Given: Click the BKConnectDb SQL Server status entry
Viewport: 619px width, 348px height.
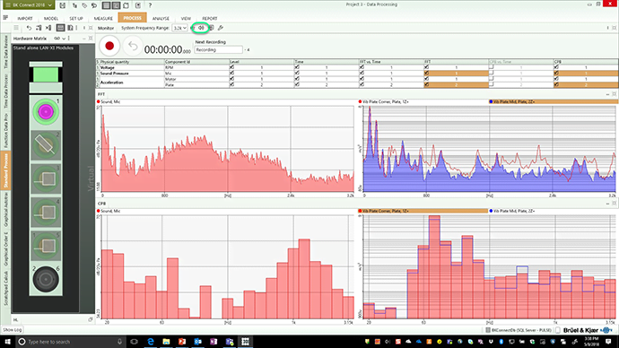Looking at the screenshot, I should click(x=519, y=330).
